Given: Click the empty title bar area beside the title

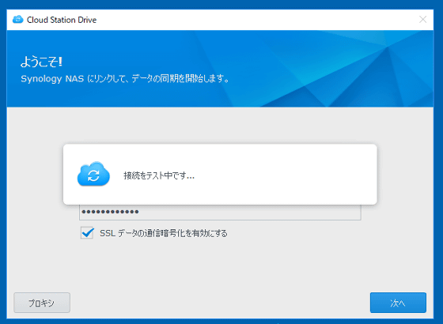Looking at the screenshot, I should tap(254, 20).
